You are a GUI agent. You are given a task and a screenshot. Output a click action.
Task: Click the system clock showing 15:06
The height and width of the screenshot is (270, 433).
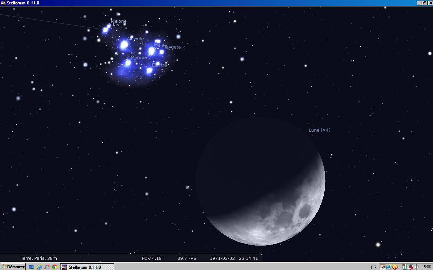click(426, 267)
